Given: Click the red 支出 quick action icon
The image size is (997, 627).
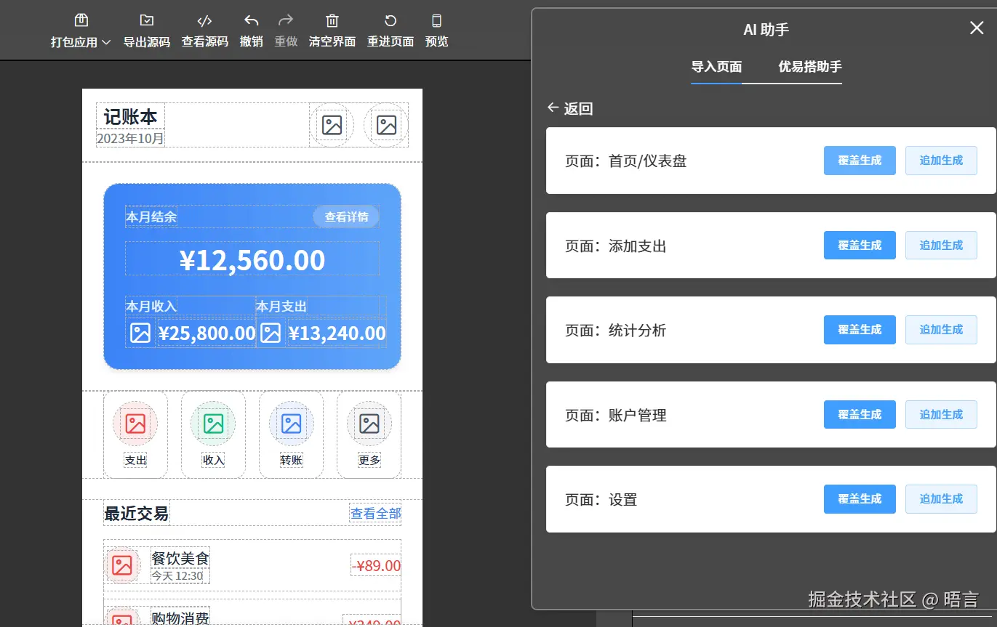Looking at the screenshot, I should click(135, 424).
